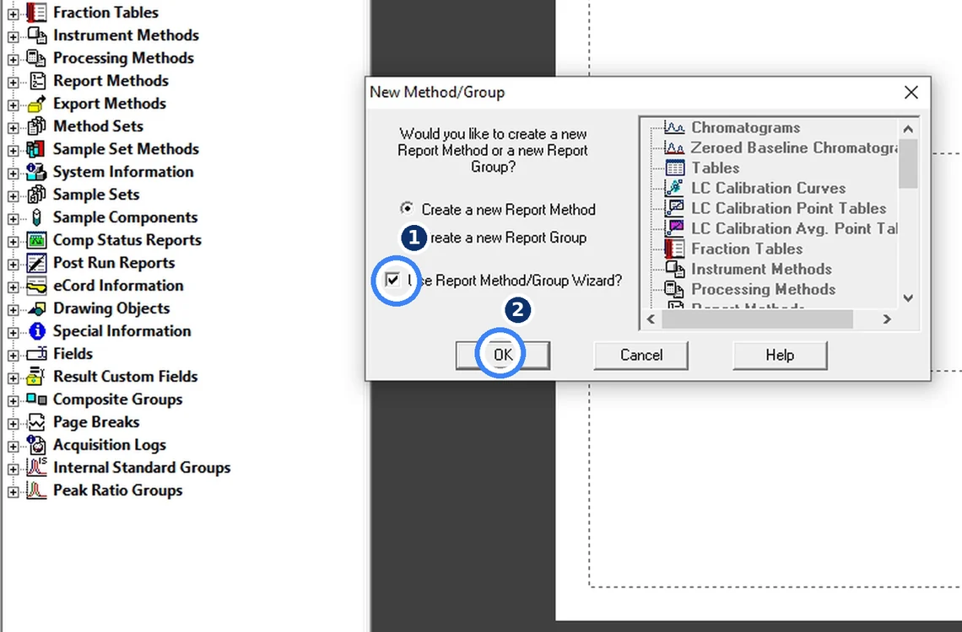Screen dimensions: 962x632
Task: Select the Page Breaks icon
Action: pyautogui.click(x=36, y=422)
